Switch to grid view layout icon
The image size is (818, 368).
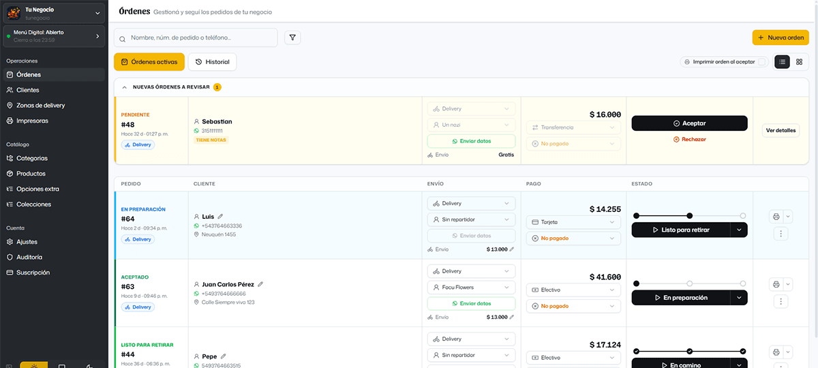click(799, 62)
